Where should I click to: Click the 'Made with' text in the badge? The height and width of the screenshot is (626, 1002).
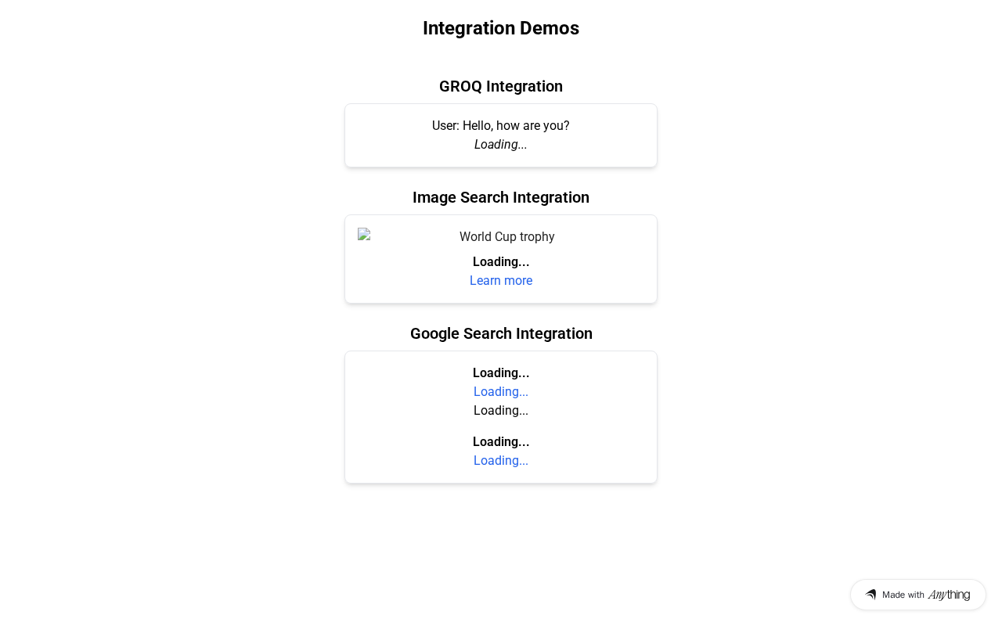pos(903,595)
